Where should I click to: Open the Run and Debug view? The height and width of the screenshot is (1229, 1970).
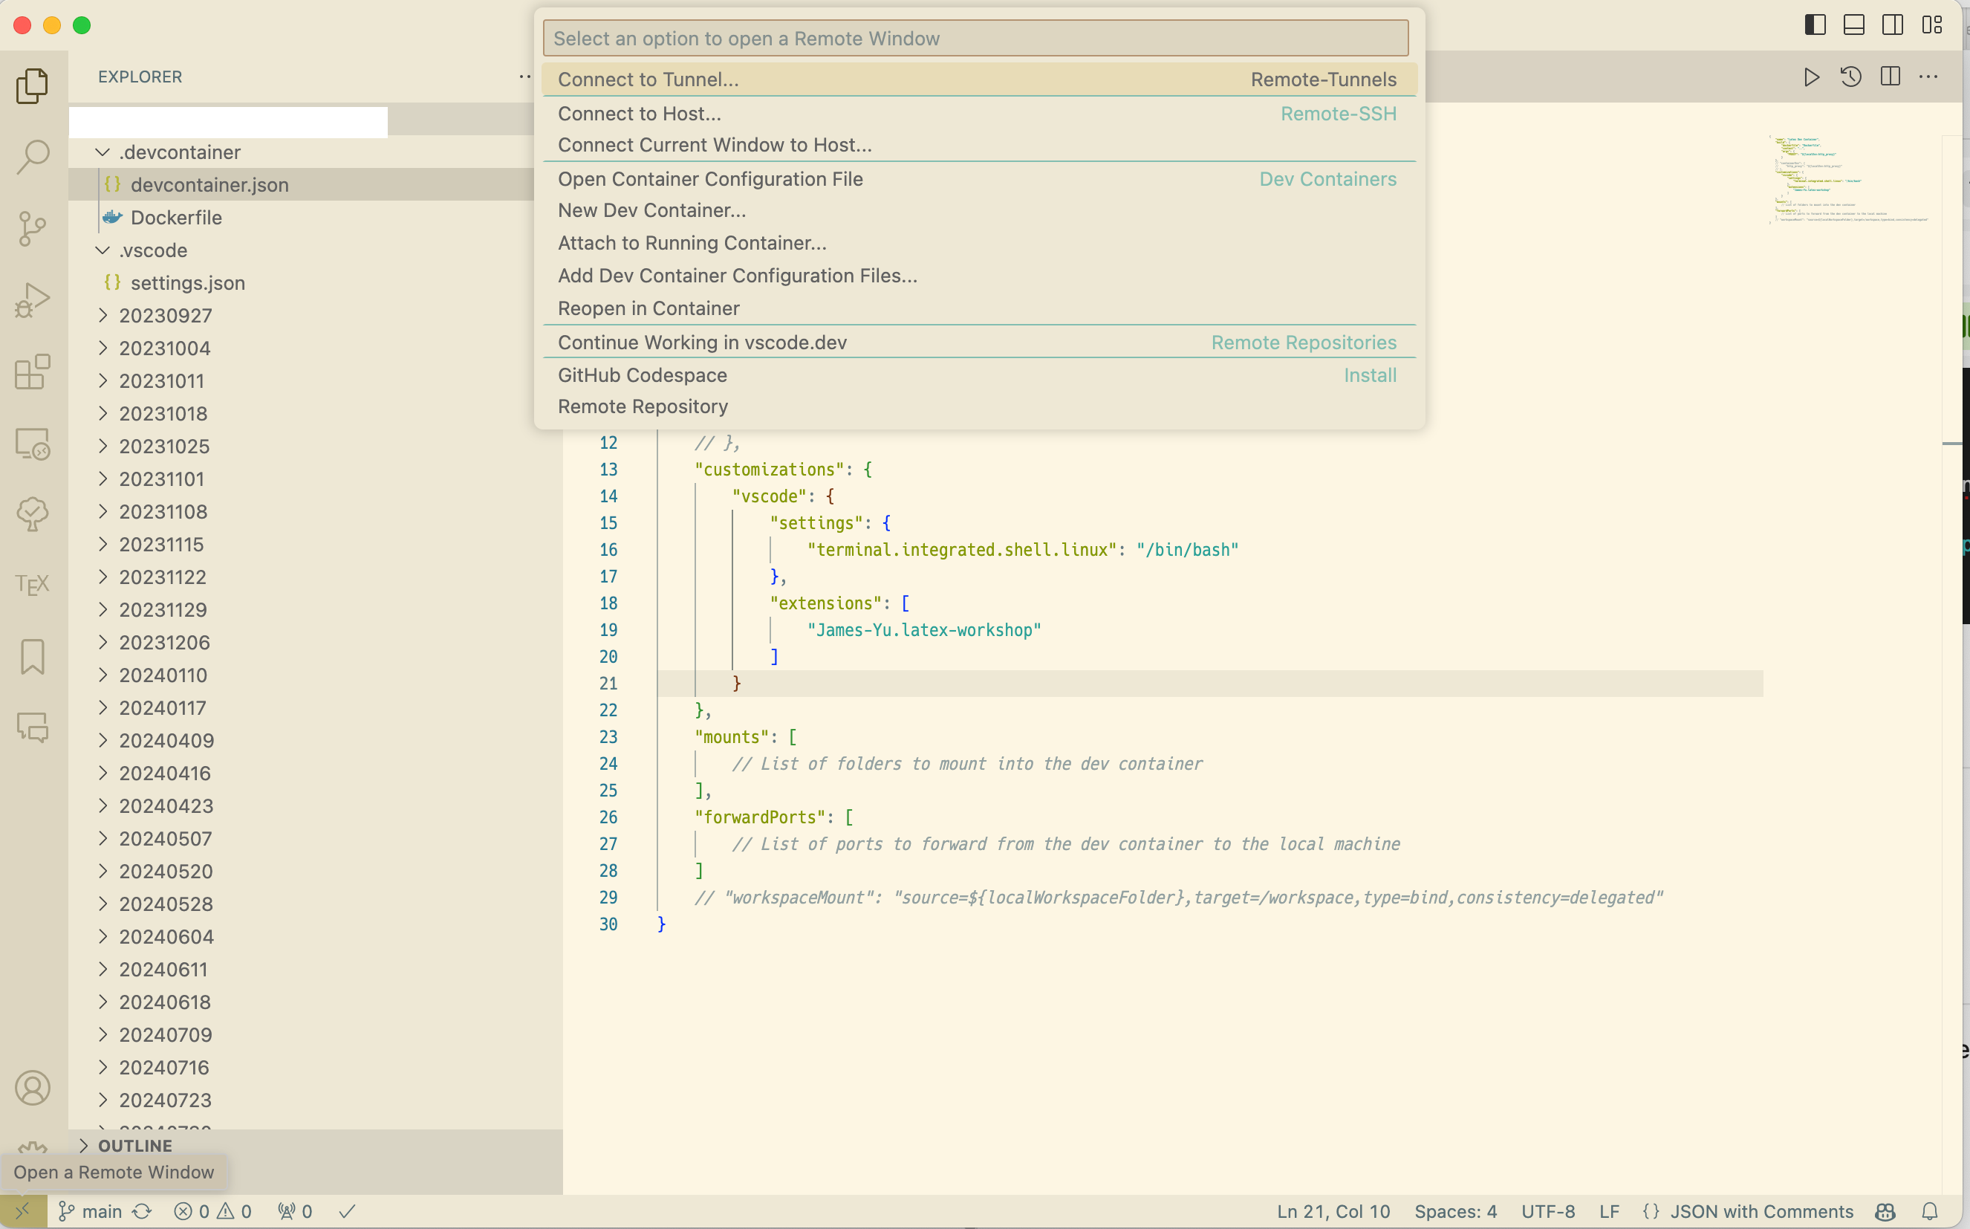pos(33,300)
